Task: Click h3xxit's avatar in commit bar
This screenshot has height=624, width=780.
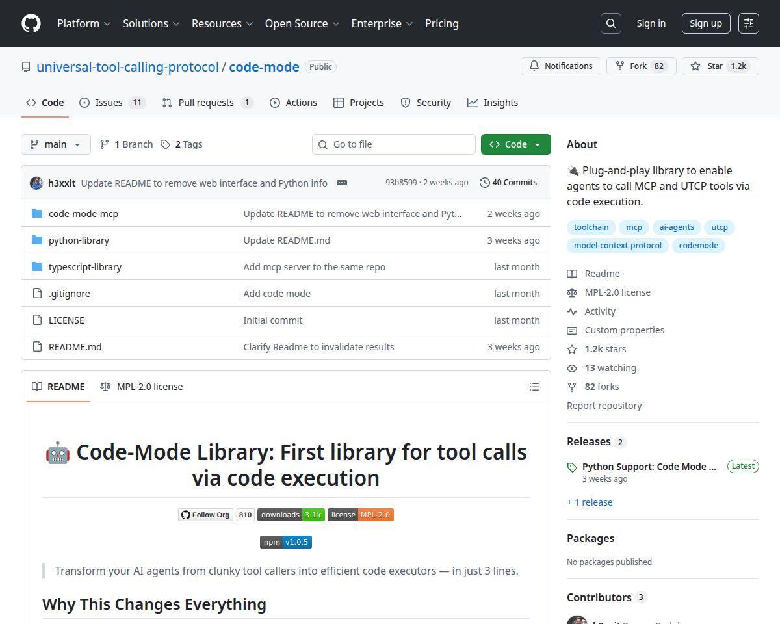Action: 36,183
